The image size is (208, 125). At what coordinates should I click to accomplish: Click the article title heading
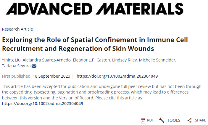click(95, 44)
